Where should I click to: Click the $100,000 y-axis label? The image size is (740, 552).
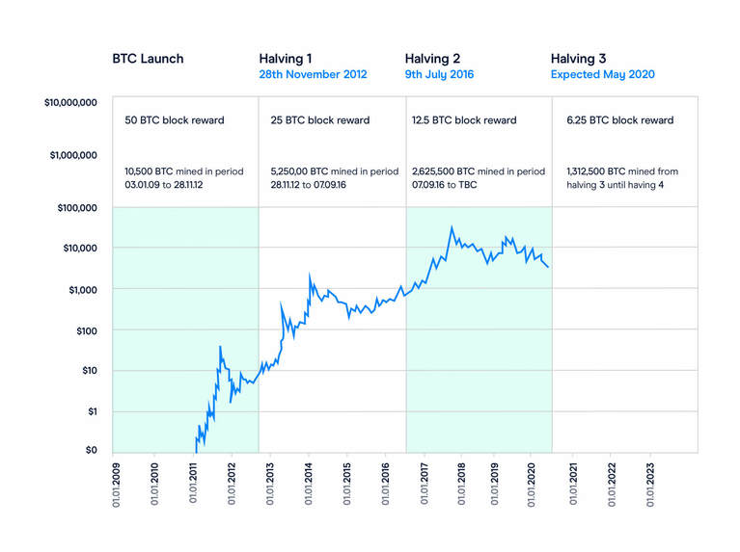[77, 208]
